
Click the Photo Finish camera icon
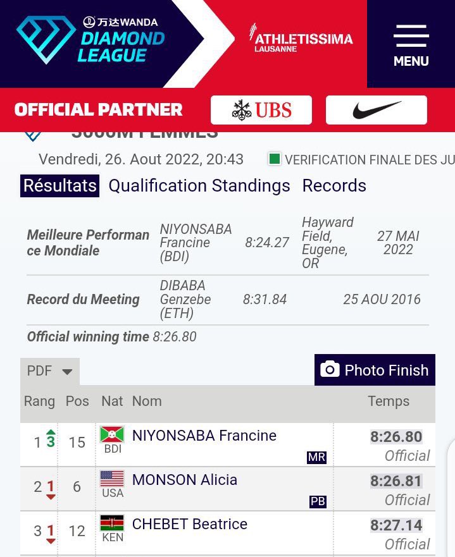tap(330, 370)
